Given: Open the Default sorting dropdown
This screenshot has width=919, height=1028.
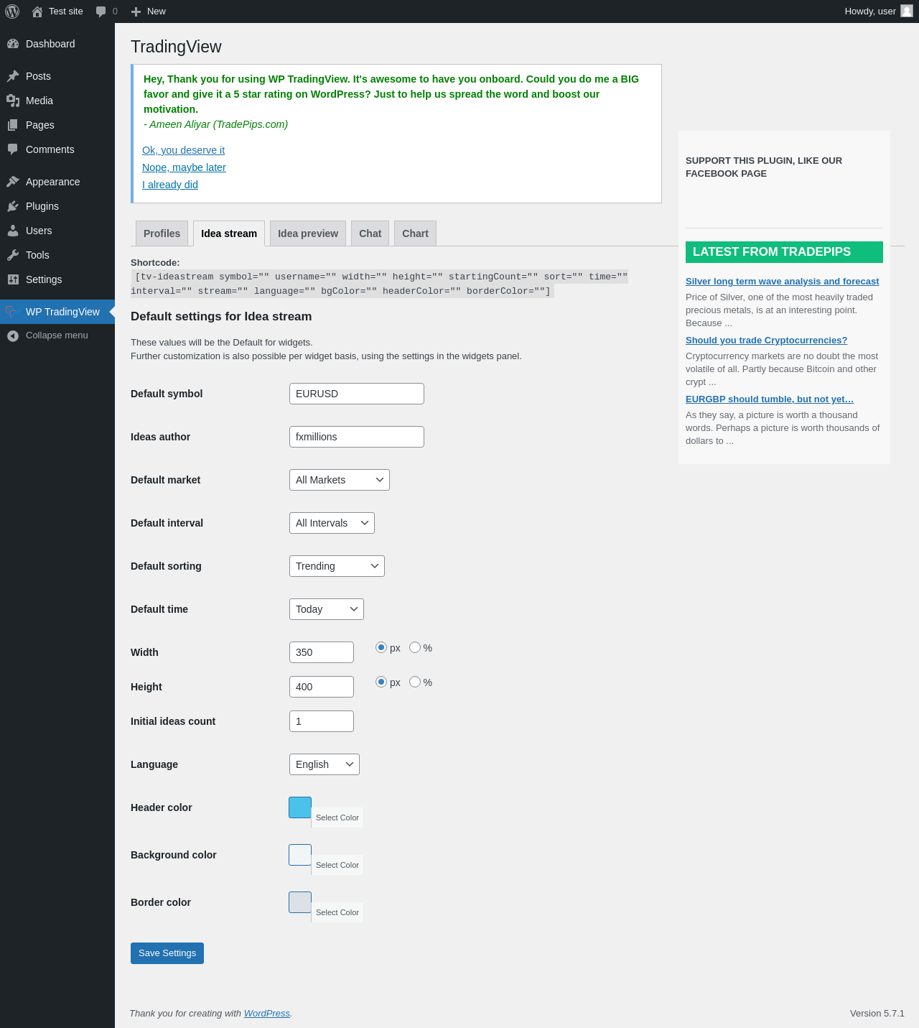Looking at the screenshot, I should point(337,566).
